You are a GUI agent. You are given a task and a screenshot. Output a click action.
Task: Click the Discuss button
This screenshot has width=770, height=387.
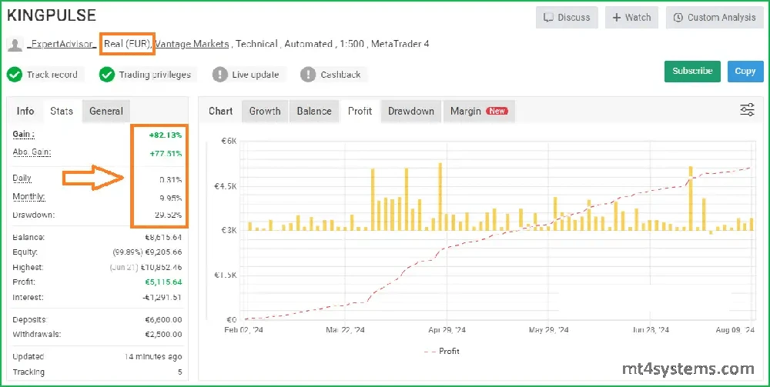567,17
